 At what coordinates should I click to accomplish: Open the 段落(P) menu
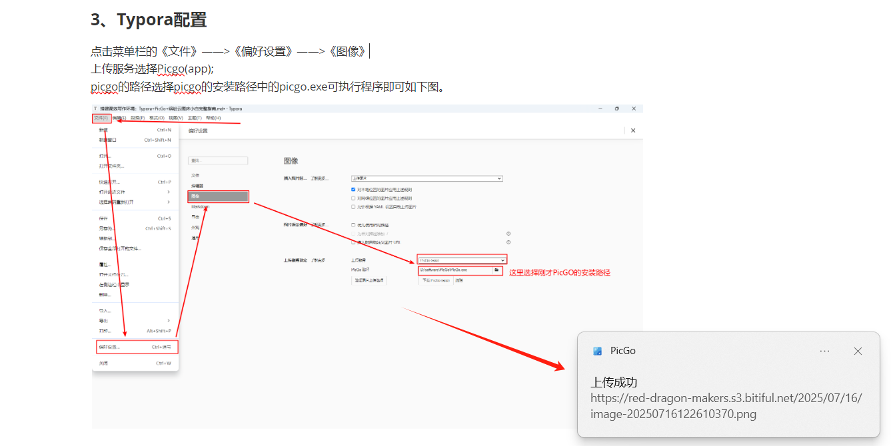(x=138, y=118)
